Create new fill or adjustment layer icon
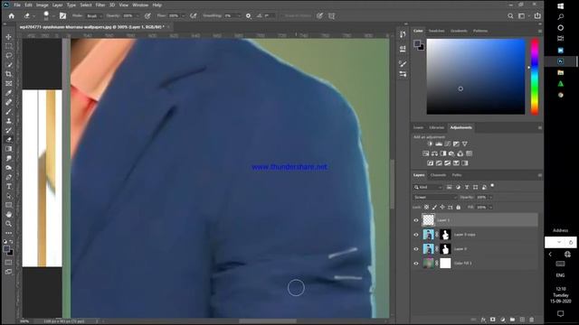579x325 pixels. pos(503,320)
